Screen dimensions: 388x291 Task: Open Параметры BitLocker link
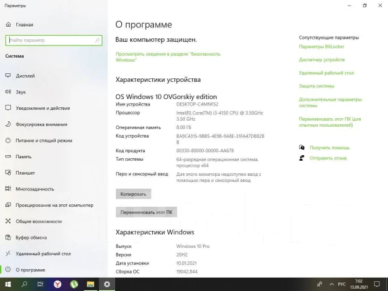point(321,47)
